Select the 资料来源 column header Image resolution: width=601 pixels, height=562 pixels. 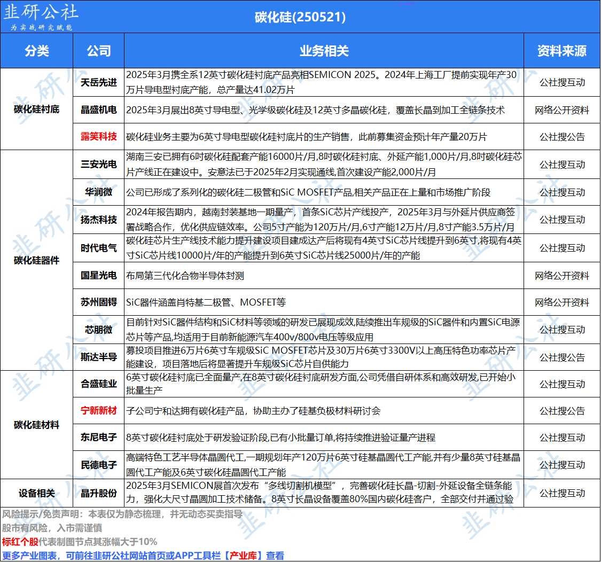(562, 51)
